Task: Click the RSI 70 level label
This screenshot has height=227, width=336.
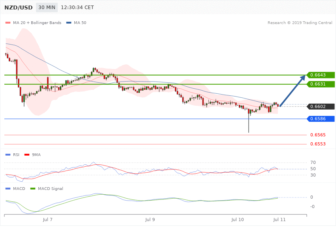Action: point(313,162)
